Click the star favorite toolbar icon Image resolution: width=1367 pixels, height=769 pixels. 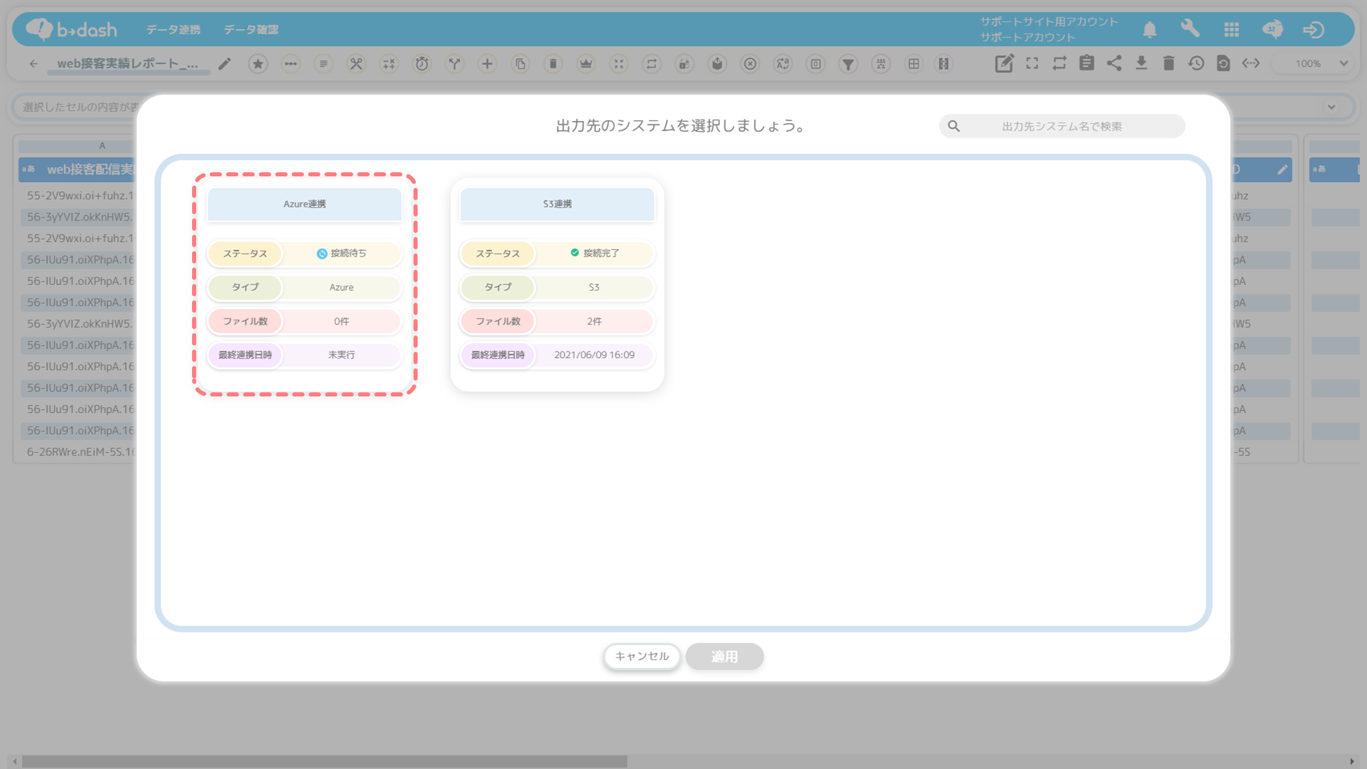pyautogui.click(x=258, y=64)
